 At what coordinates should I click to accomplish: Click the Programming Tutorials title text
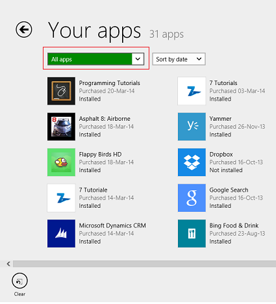[x=109, y=83]
